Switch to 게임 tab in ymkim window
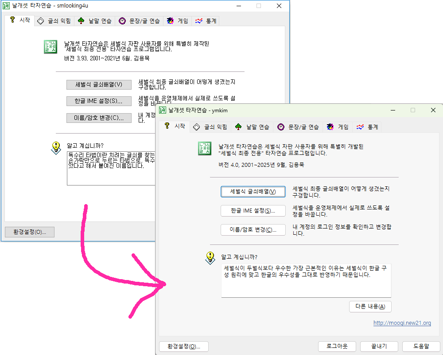This screenshot has width=443, height=355. point(337,127)
